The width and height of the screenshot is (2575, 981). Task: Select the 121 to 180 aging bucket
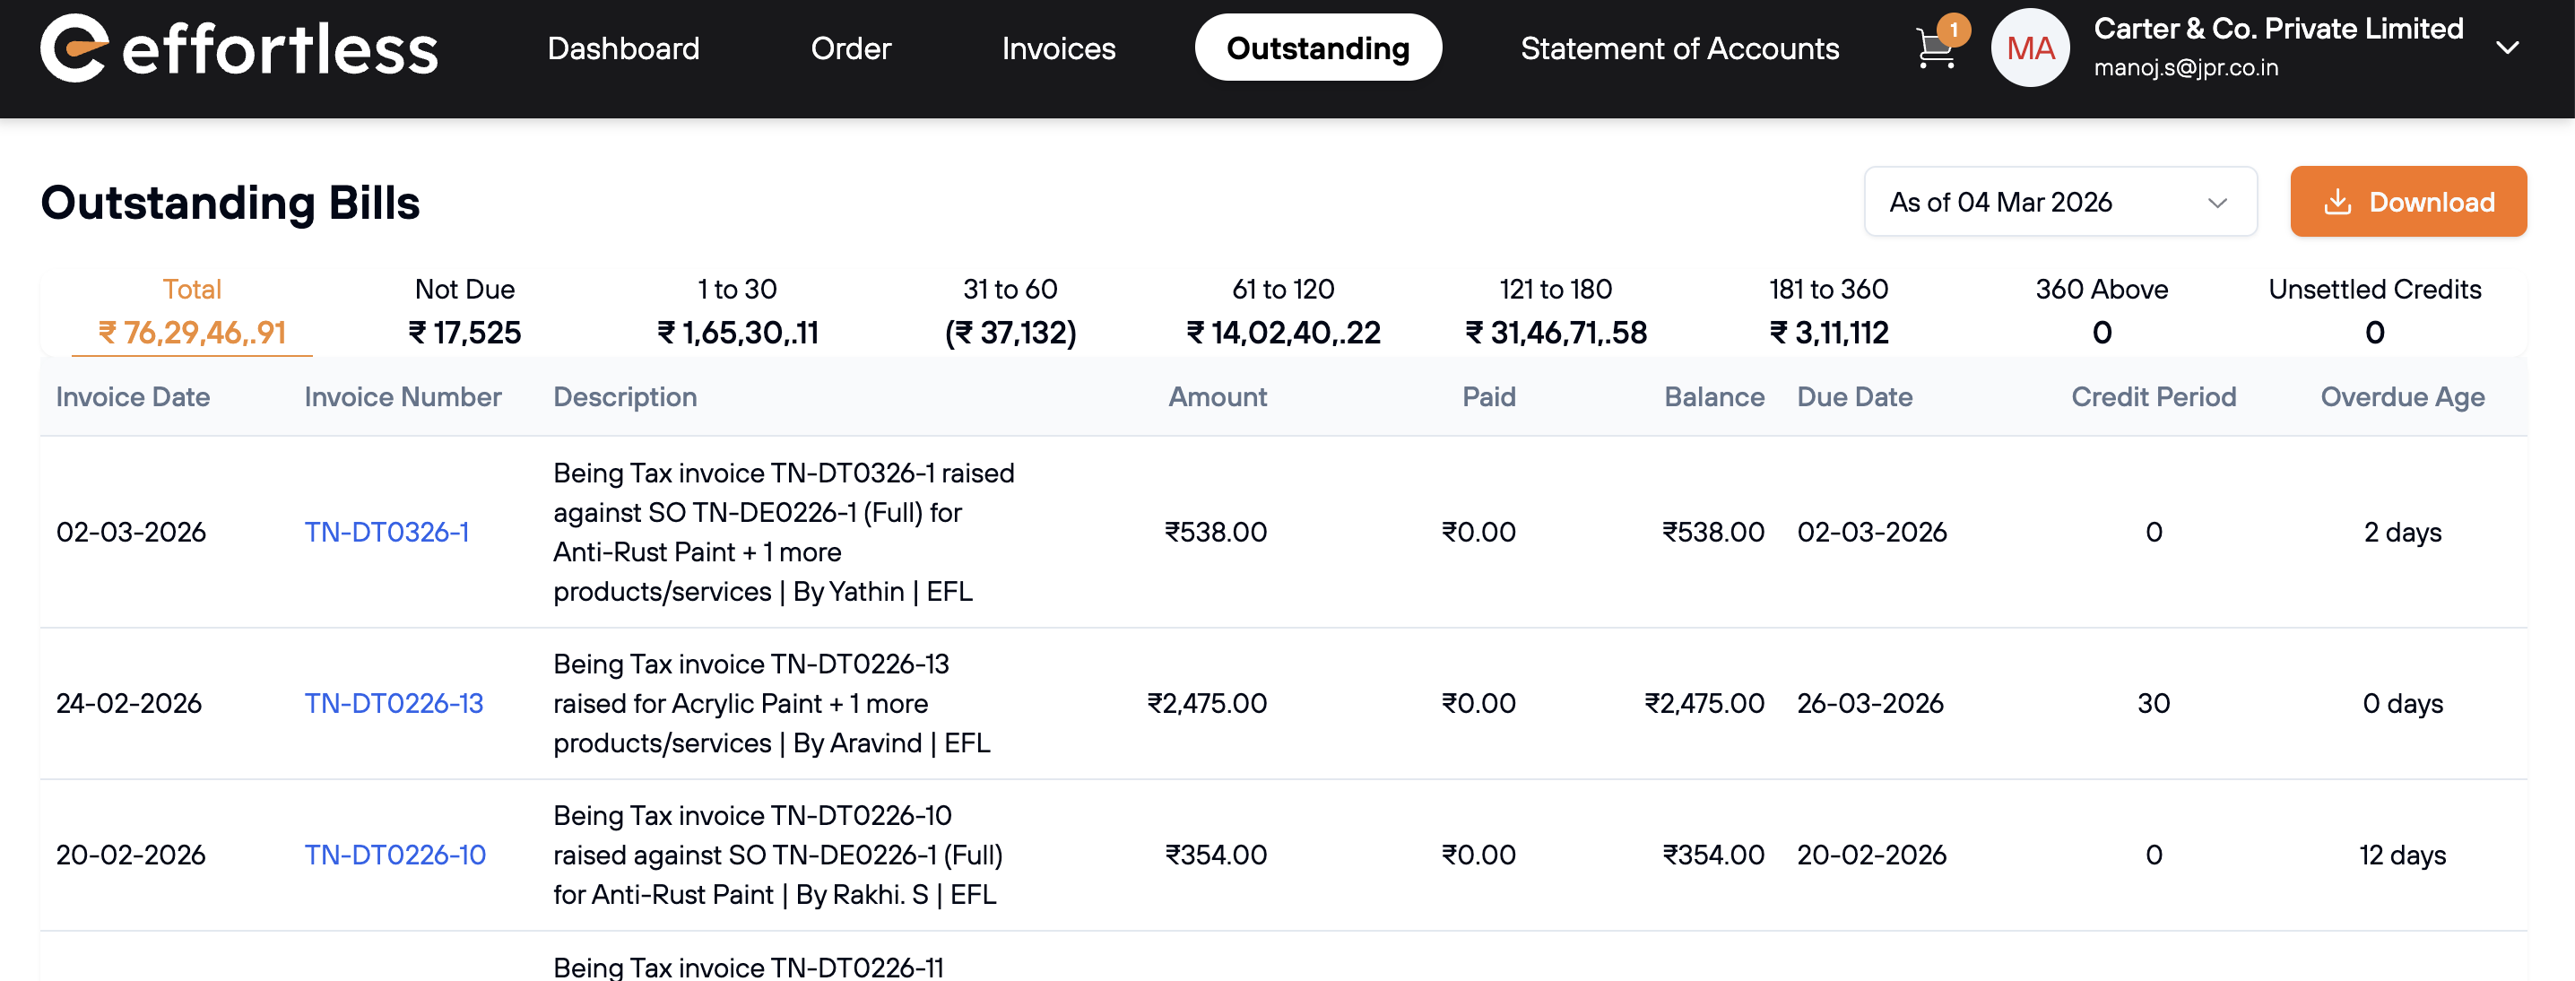pyautogui.click(x=1556, y=311)
